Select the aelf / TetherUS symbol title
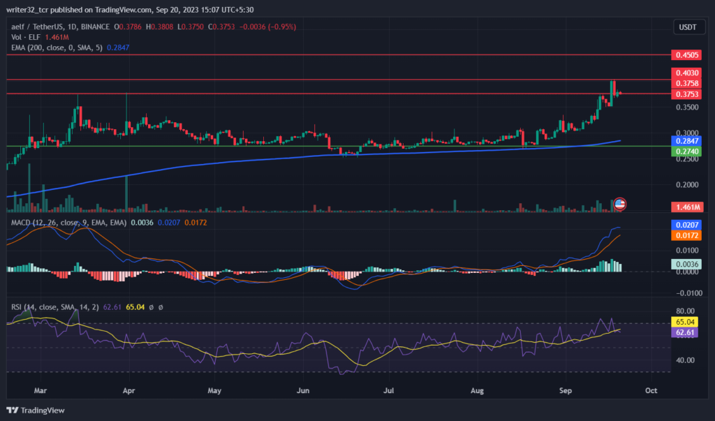Image resolution: width=715 pixels, height=421 pixels. 60,27
